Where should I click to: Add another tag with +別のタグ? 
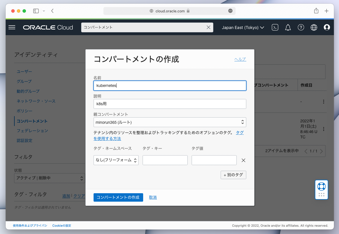(233, 175)
